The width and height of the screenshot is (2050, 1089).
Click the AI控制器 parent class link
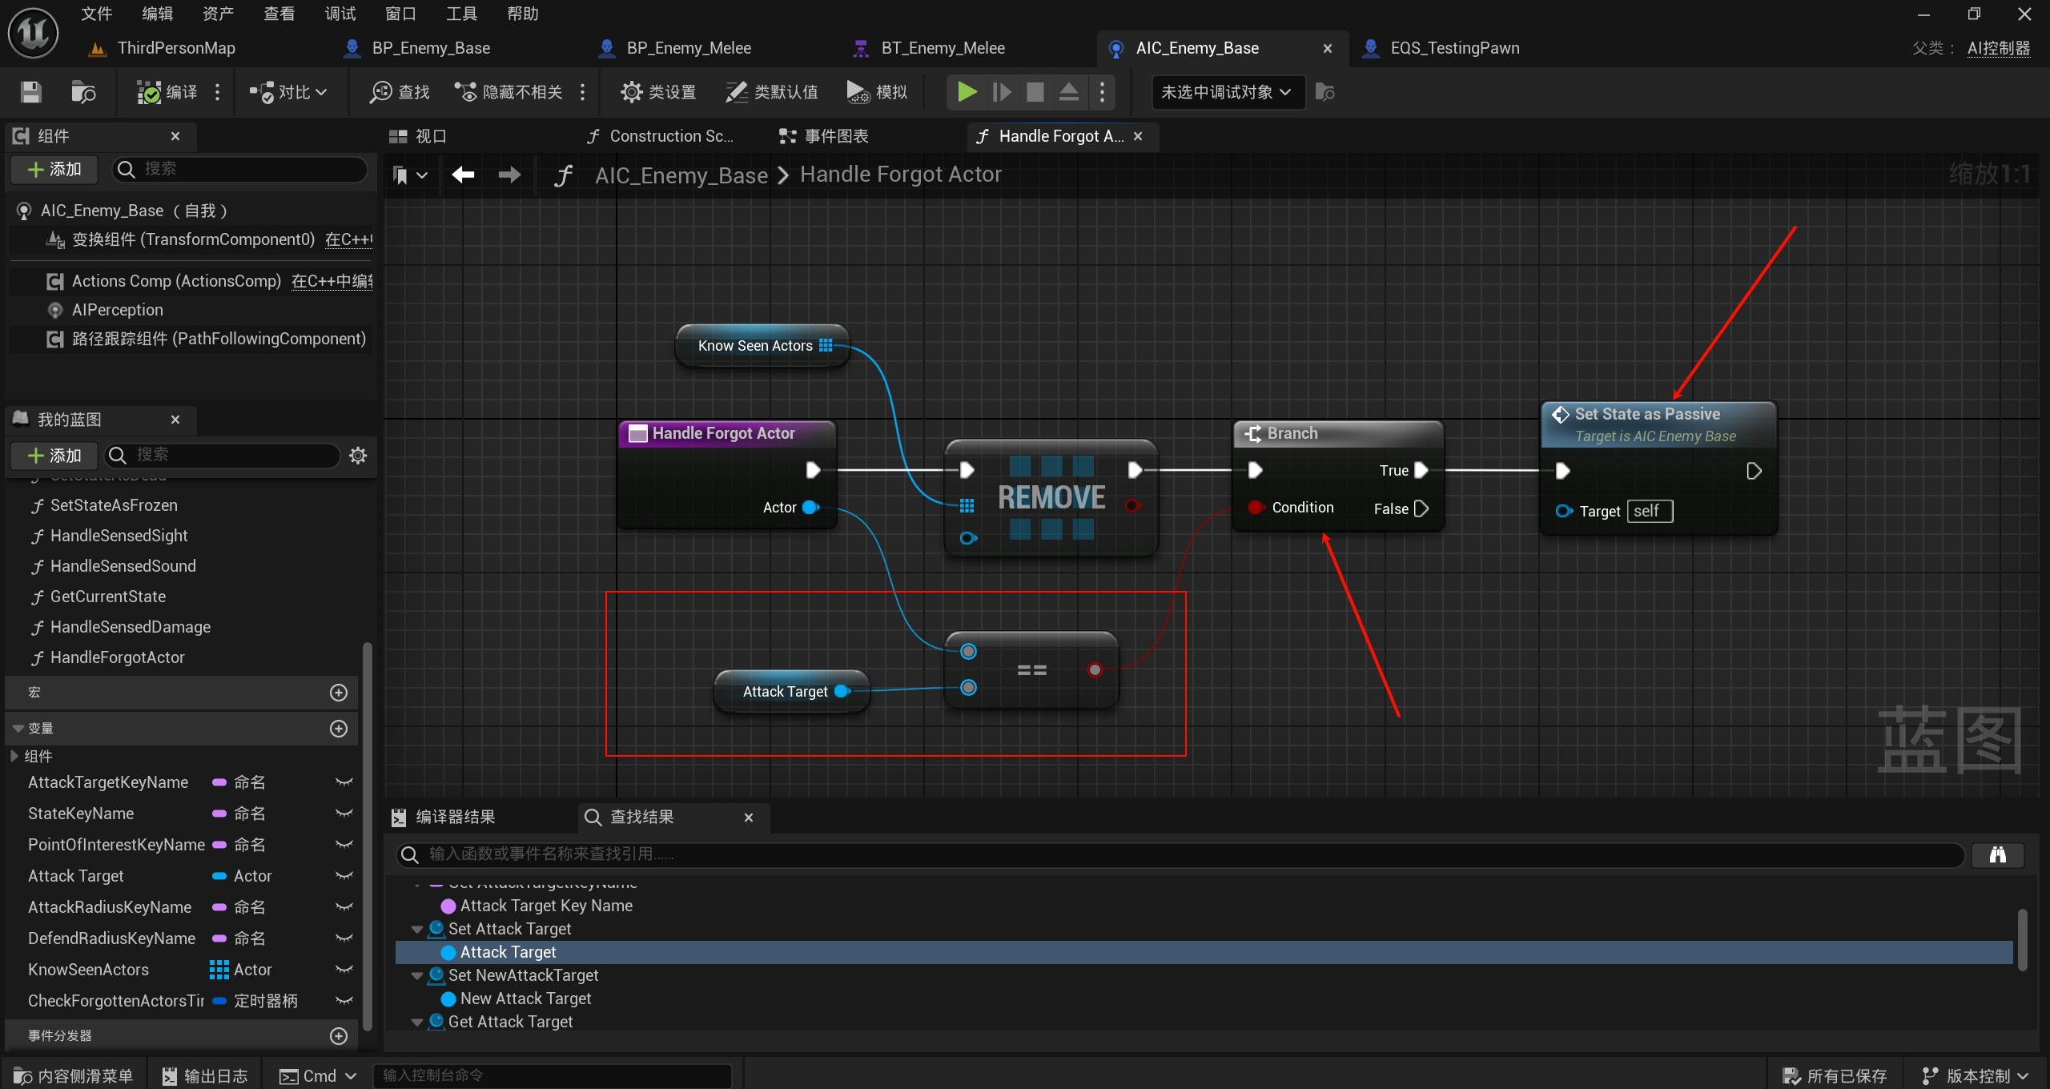pos(1998,48)
